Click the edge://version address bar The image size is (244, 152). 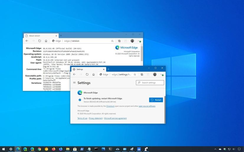(83, 41)
